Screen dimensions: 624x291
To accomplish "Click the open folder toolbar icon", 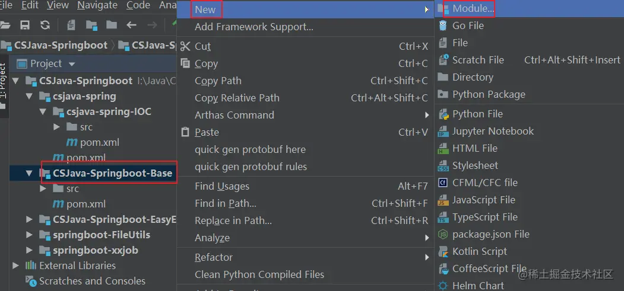I will pyautogui.click(x=6, y=25).
